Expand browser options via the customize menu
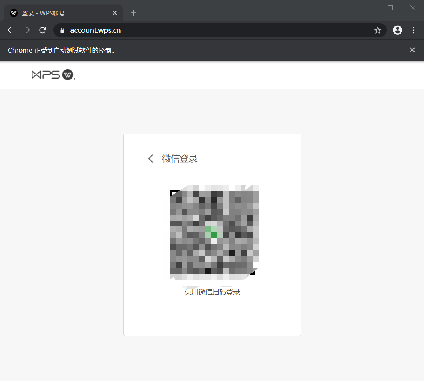 (x=413, y=30)
